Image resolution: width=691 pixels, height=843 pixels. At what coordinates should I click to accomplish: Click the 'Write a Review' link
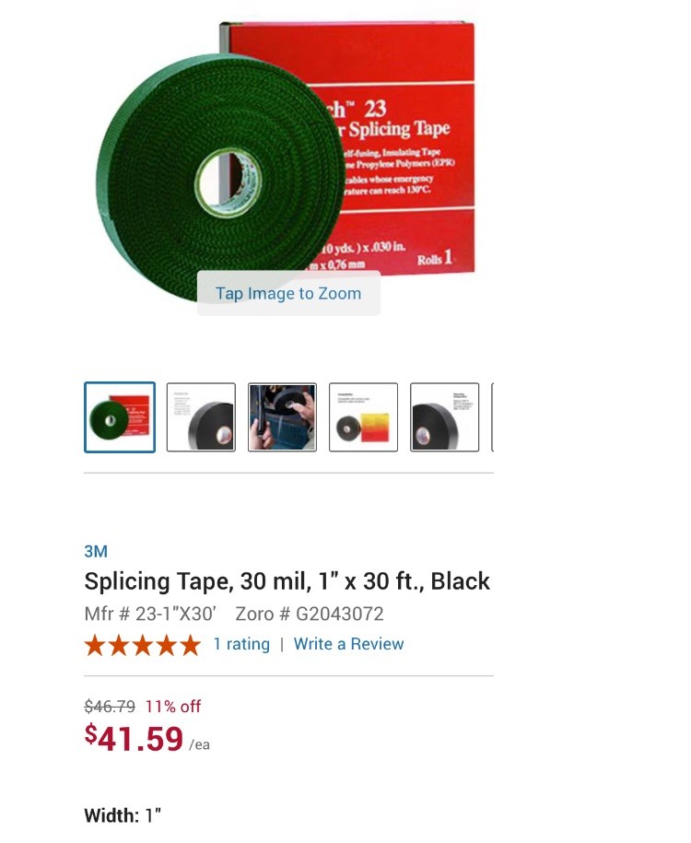point(348,644)
